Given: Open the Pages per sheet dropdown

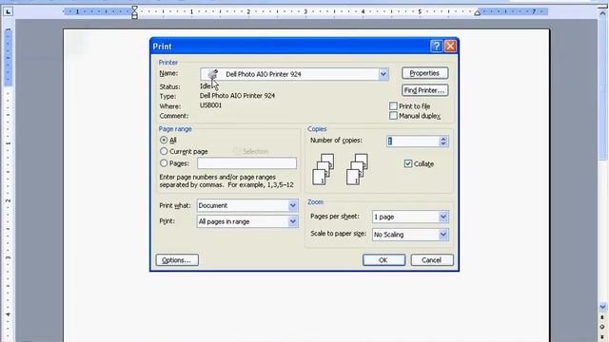Looking at the screenshot, I should [443, 217].
